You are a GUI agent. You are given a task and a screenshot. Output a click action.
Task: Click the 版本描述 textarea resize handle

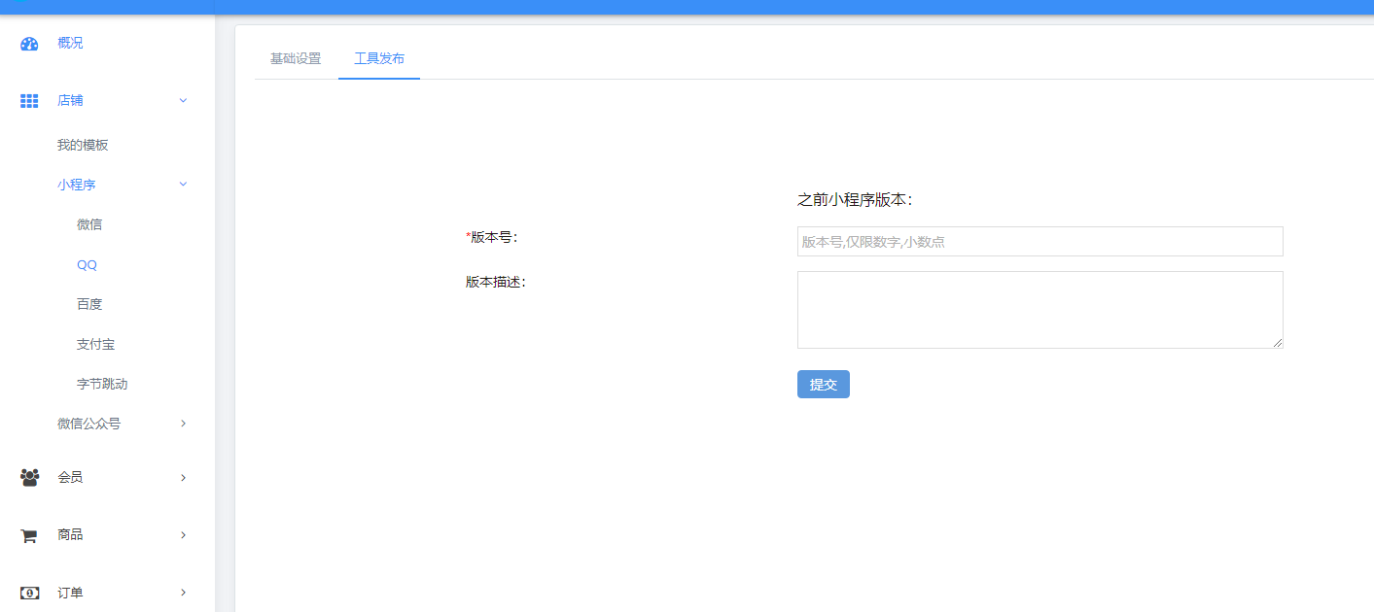point(1278,343)
